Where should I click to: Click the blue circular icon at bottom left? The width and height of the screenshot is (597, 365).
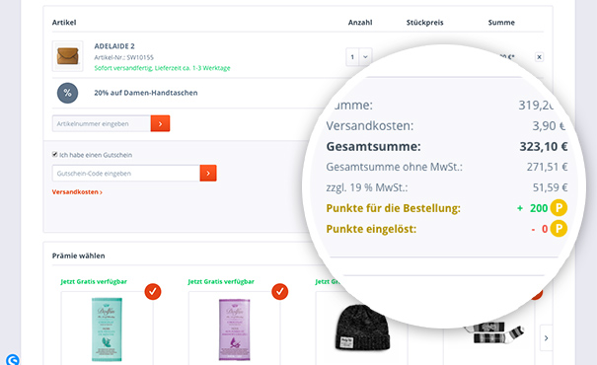pos(12,360)
